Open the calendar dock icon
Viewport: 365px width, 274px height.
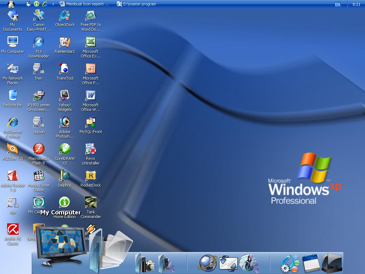tap(311, 263)
